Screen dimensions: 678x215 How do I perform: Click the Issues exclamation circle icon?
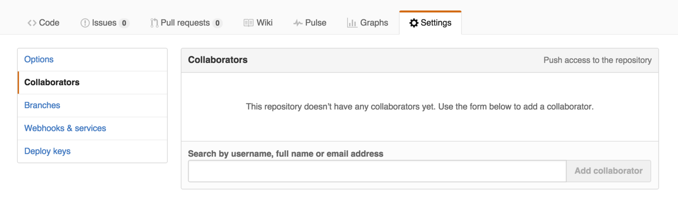(x=85, y=23)
